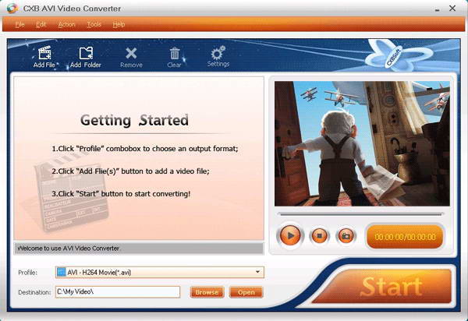Click the Browse button
Screen dimensions: 468x321
tap(207, 292)
